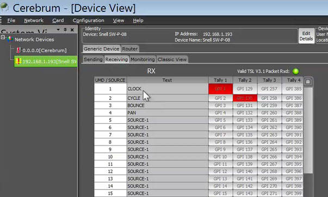Click the SOURCE-1 text in row 12
328x197 pixels.
click(x=138, y=171)
